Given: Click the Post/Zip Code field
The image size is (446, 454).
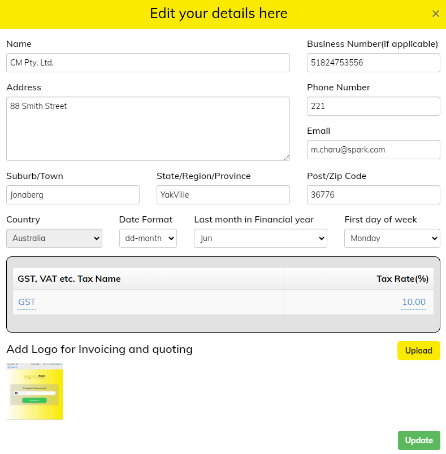Looking at the screenshot, I should coord(373,195).
